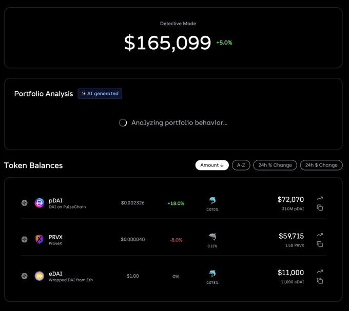Open the eDAI price chart icon

320,271
